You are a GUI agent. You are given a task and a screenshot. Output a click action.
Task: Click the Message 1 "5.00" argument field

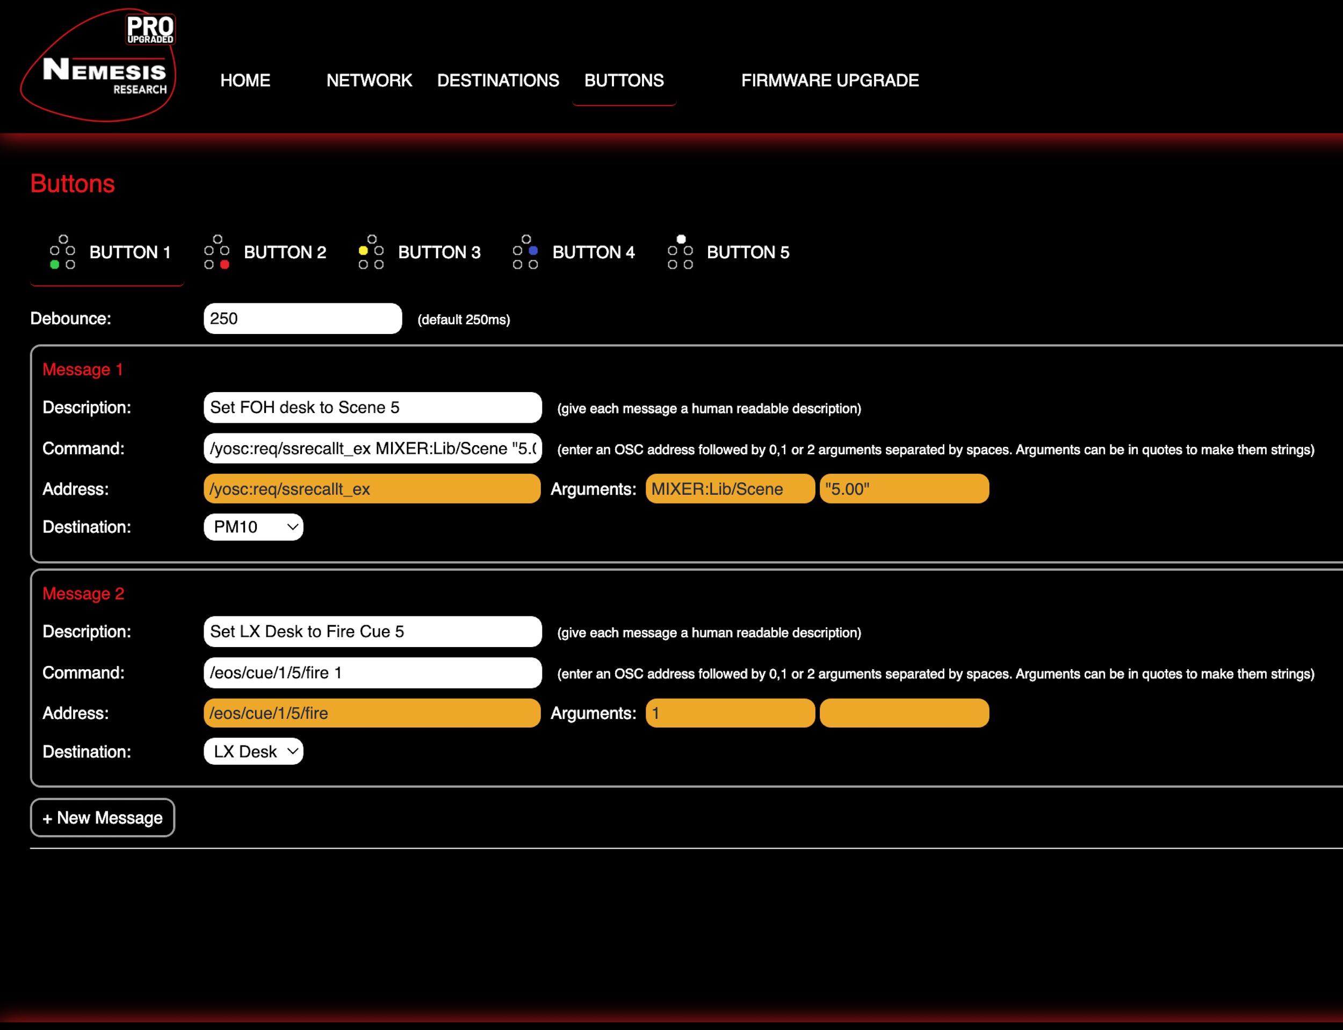(x=904, y=489)
